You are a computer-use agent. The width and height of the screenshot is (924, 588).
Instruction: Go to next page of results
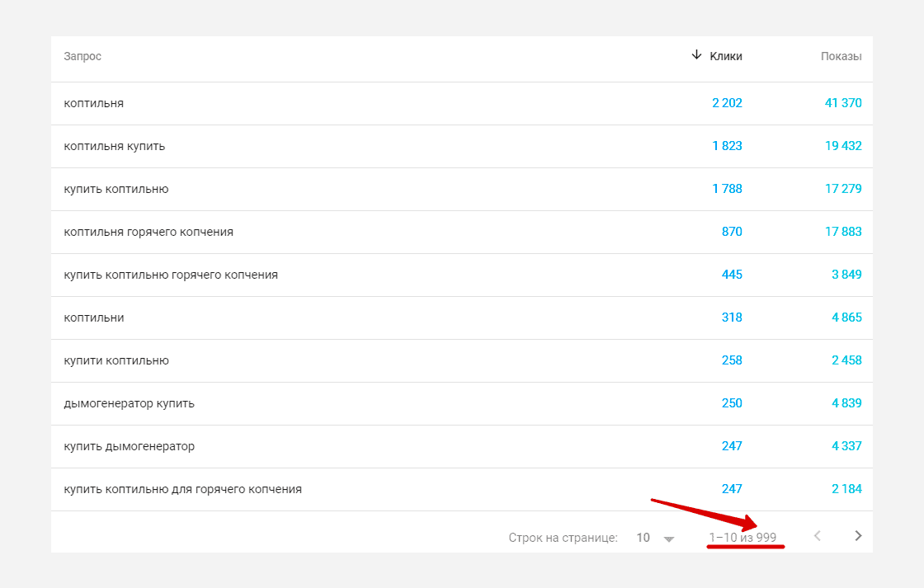(858, 535)
